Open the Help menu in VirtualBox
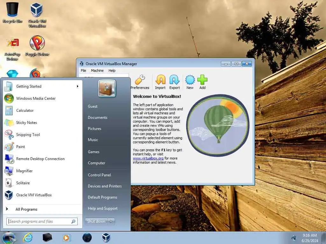 tap(112, 71)
